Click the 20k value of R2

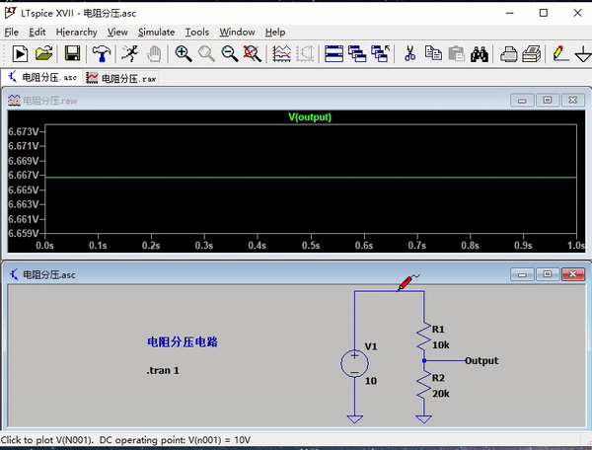(441, 394)
